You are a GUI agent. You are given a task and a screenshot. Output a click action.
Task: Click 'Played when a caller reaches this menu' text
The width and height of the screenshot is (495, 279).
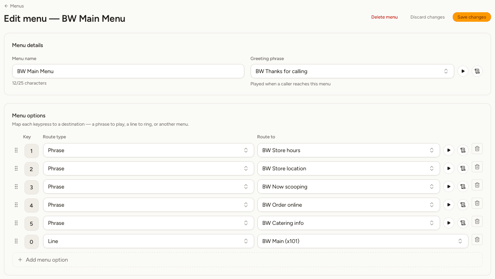click(x=291, y=84)
